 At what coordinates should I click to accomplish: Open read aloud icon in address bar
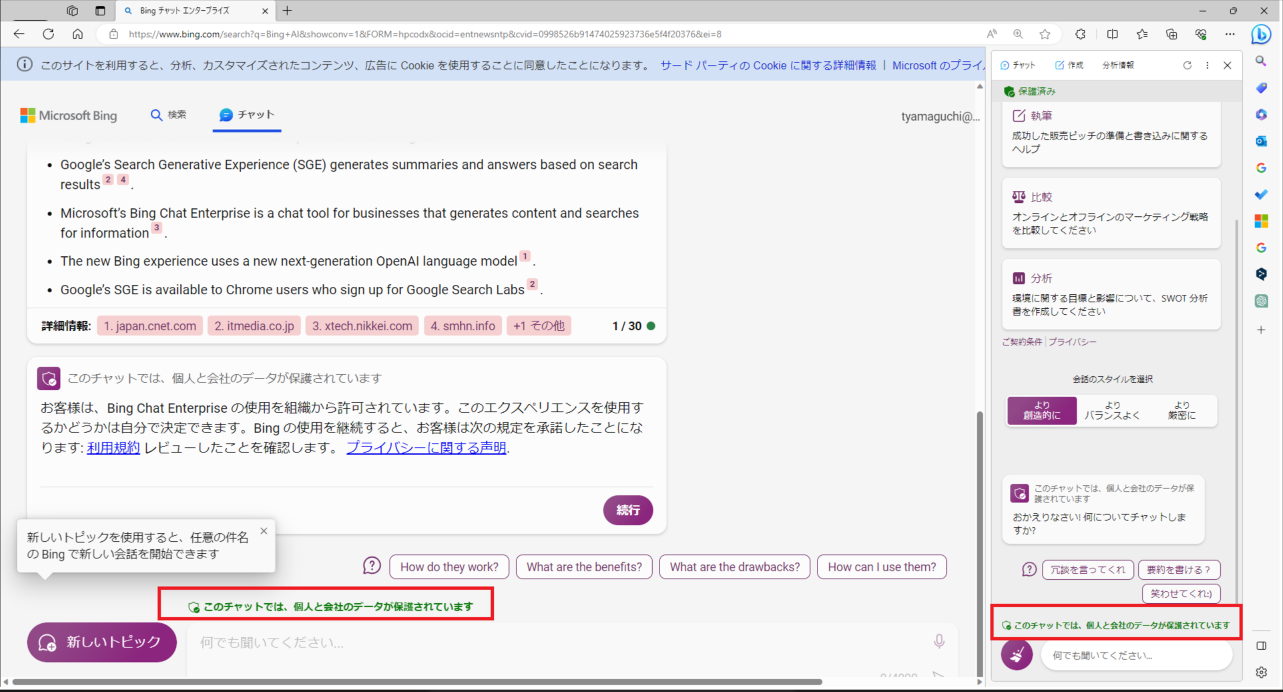point(991,34)
